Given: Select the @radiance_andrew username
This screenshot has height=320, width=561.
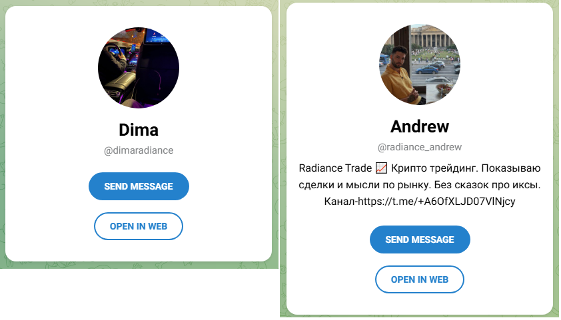Looking at the screenshot, I should 420,147.
